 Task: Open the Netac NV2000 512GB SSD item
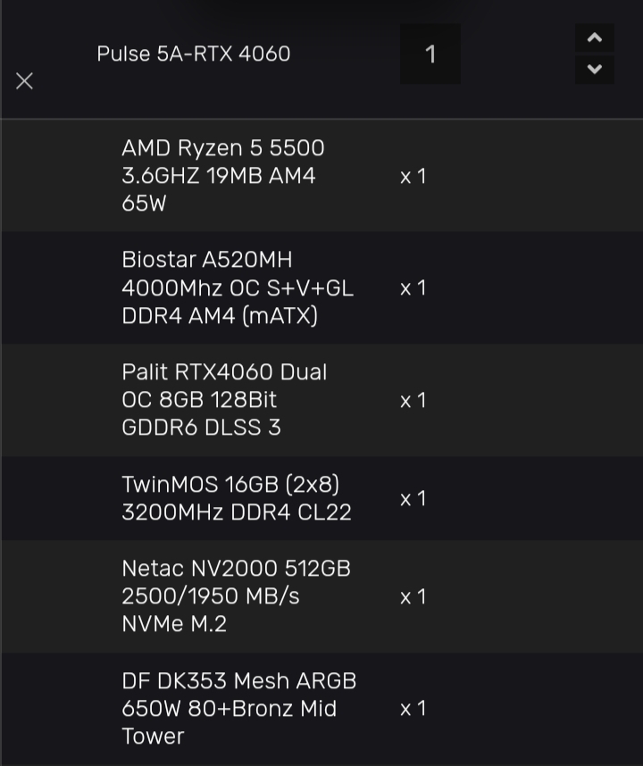(236, 595)
